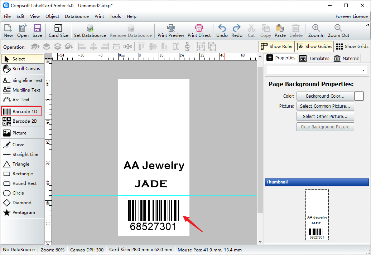Click send-to-back layer operation icon

pos(68,46)
